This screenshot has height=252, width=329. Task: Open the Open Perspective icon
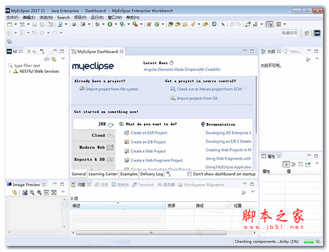pos(307,33)
